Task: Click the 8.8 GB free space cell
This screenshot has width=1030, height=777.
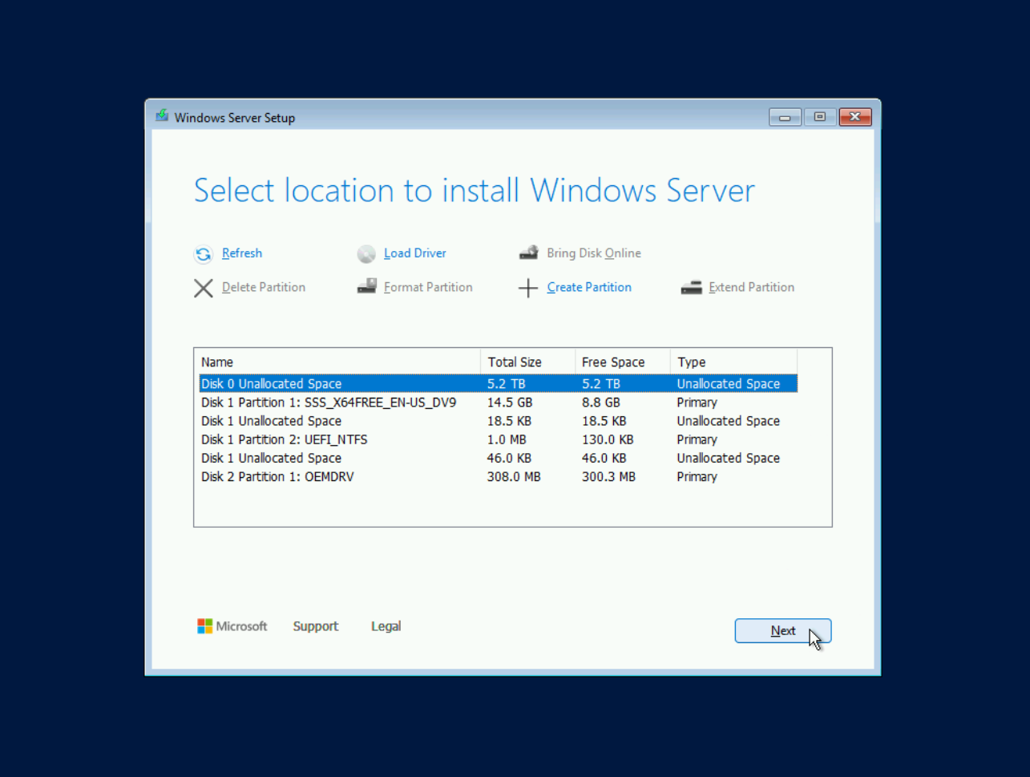Action: pos(601,403)
